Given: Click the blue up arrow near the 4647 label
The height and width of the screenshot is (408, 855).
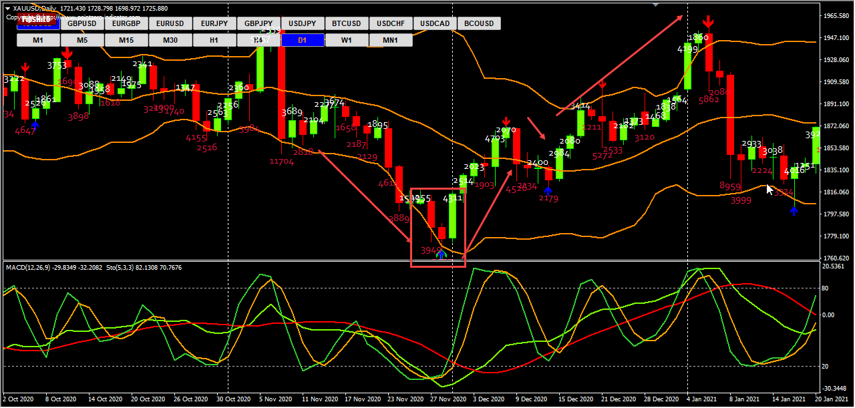Looking at the screenshot, I should 36,124.
